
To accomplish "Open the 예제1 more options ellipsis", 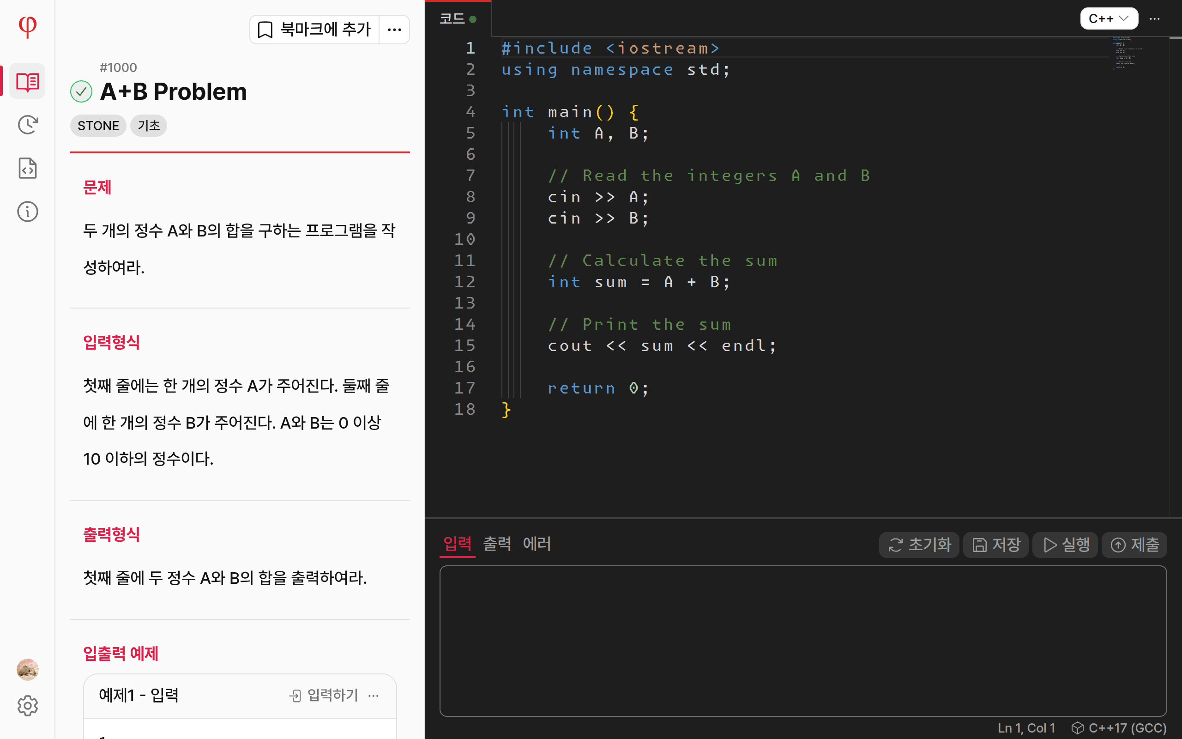I will pos(374,696).
